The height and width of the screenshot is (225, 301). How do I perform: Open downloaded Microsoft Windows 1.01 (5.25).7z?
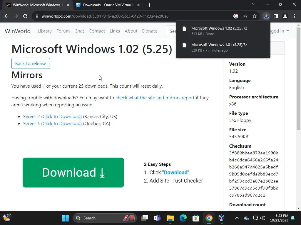(223, 47)
